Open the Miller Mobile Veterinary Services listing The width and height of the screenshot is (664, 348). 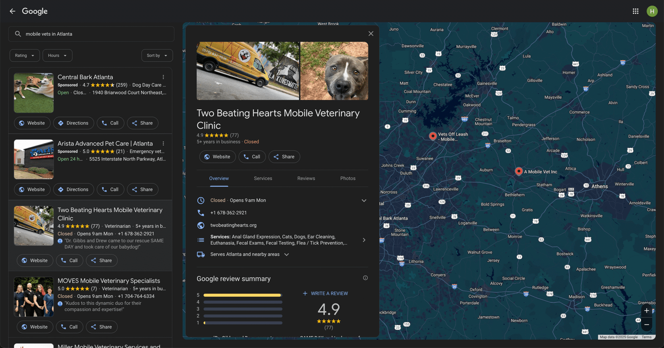click(109, 346)
